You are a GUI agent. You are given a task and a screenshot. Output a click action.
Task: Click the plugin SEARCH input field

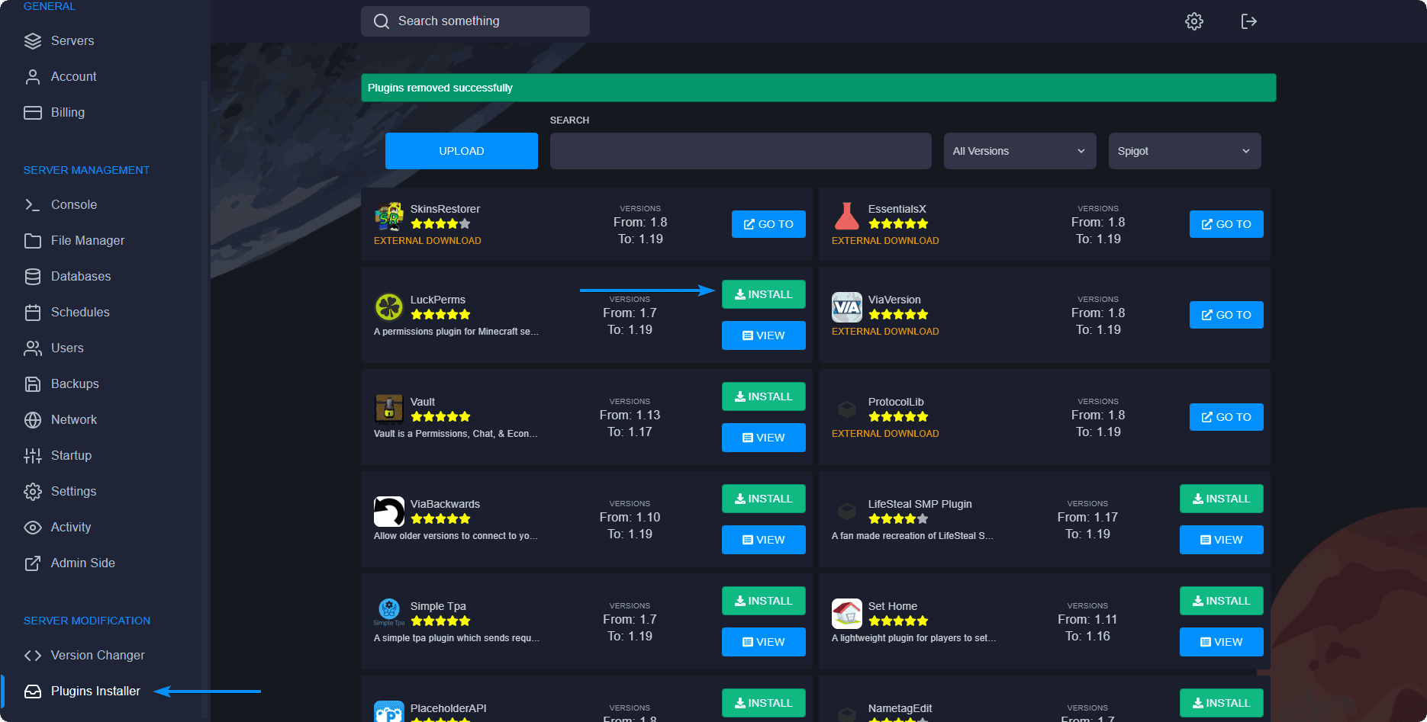tap(740, 151)
